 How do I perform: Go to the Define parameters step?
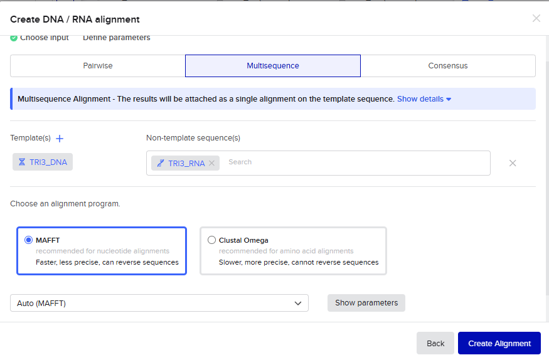pos(117,38)
